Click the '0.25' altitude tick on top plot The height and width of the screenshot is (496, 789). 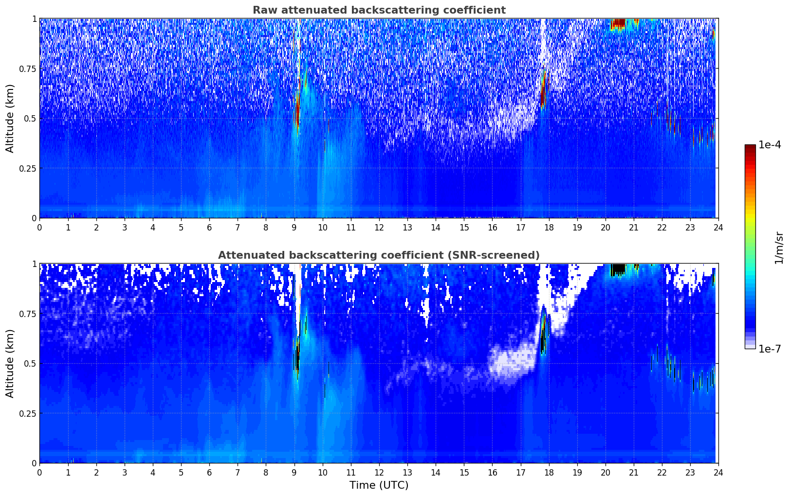click(27, 168)
